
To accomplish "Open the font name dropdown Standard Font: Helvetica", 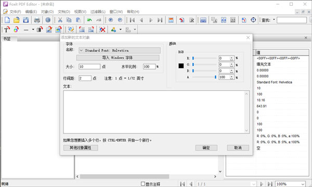I will (120, 50).
